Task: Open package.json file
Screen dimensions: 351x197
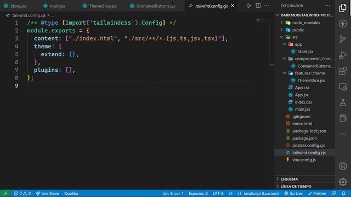Action: point(304,138)
